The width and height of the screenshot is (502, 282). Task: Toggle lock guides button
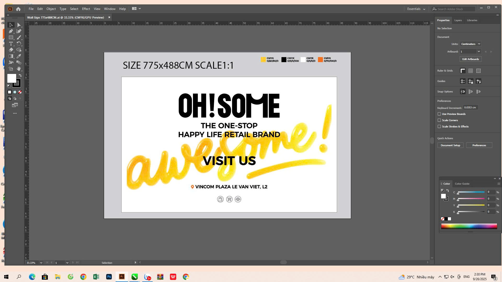tap(471, 81)
